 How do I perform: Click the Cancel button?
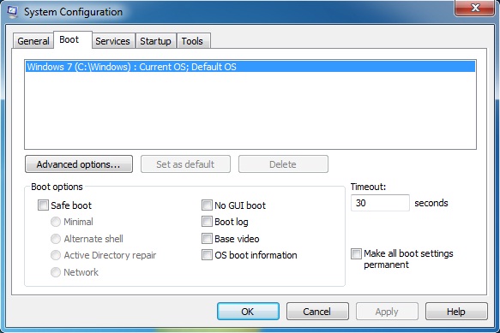(x=317, y=312)
